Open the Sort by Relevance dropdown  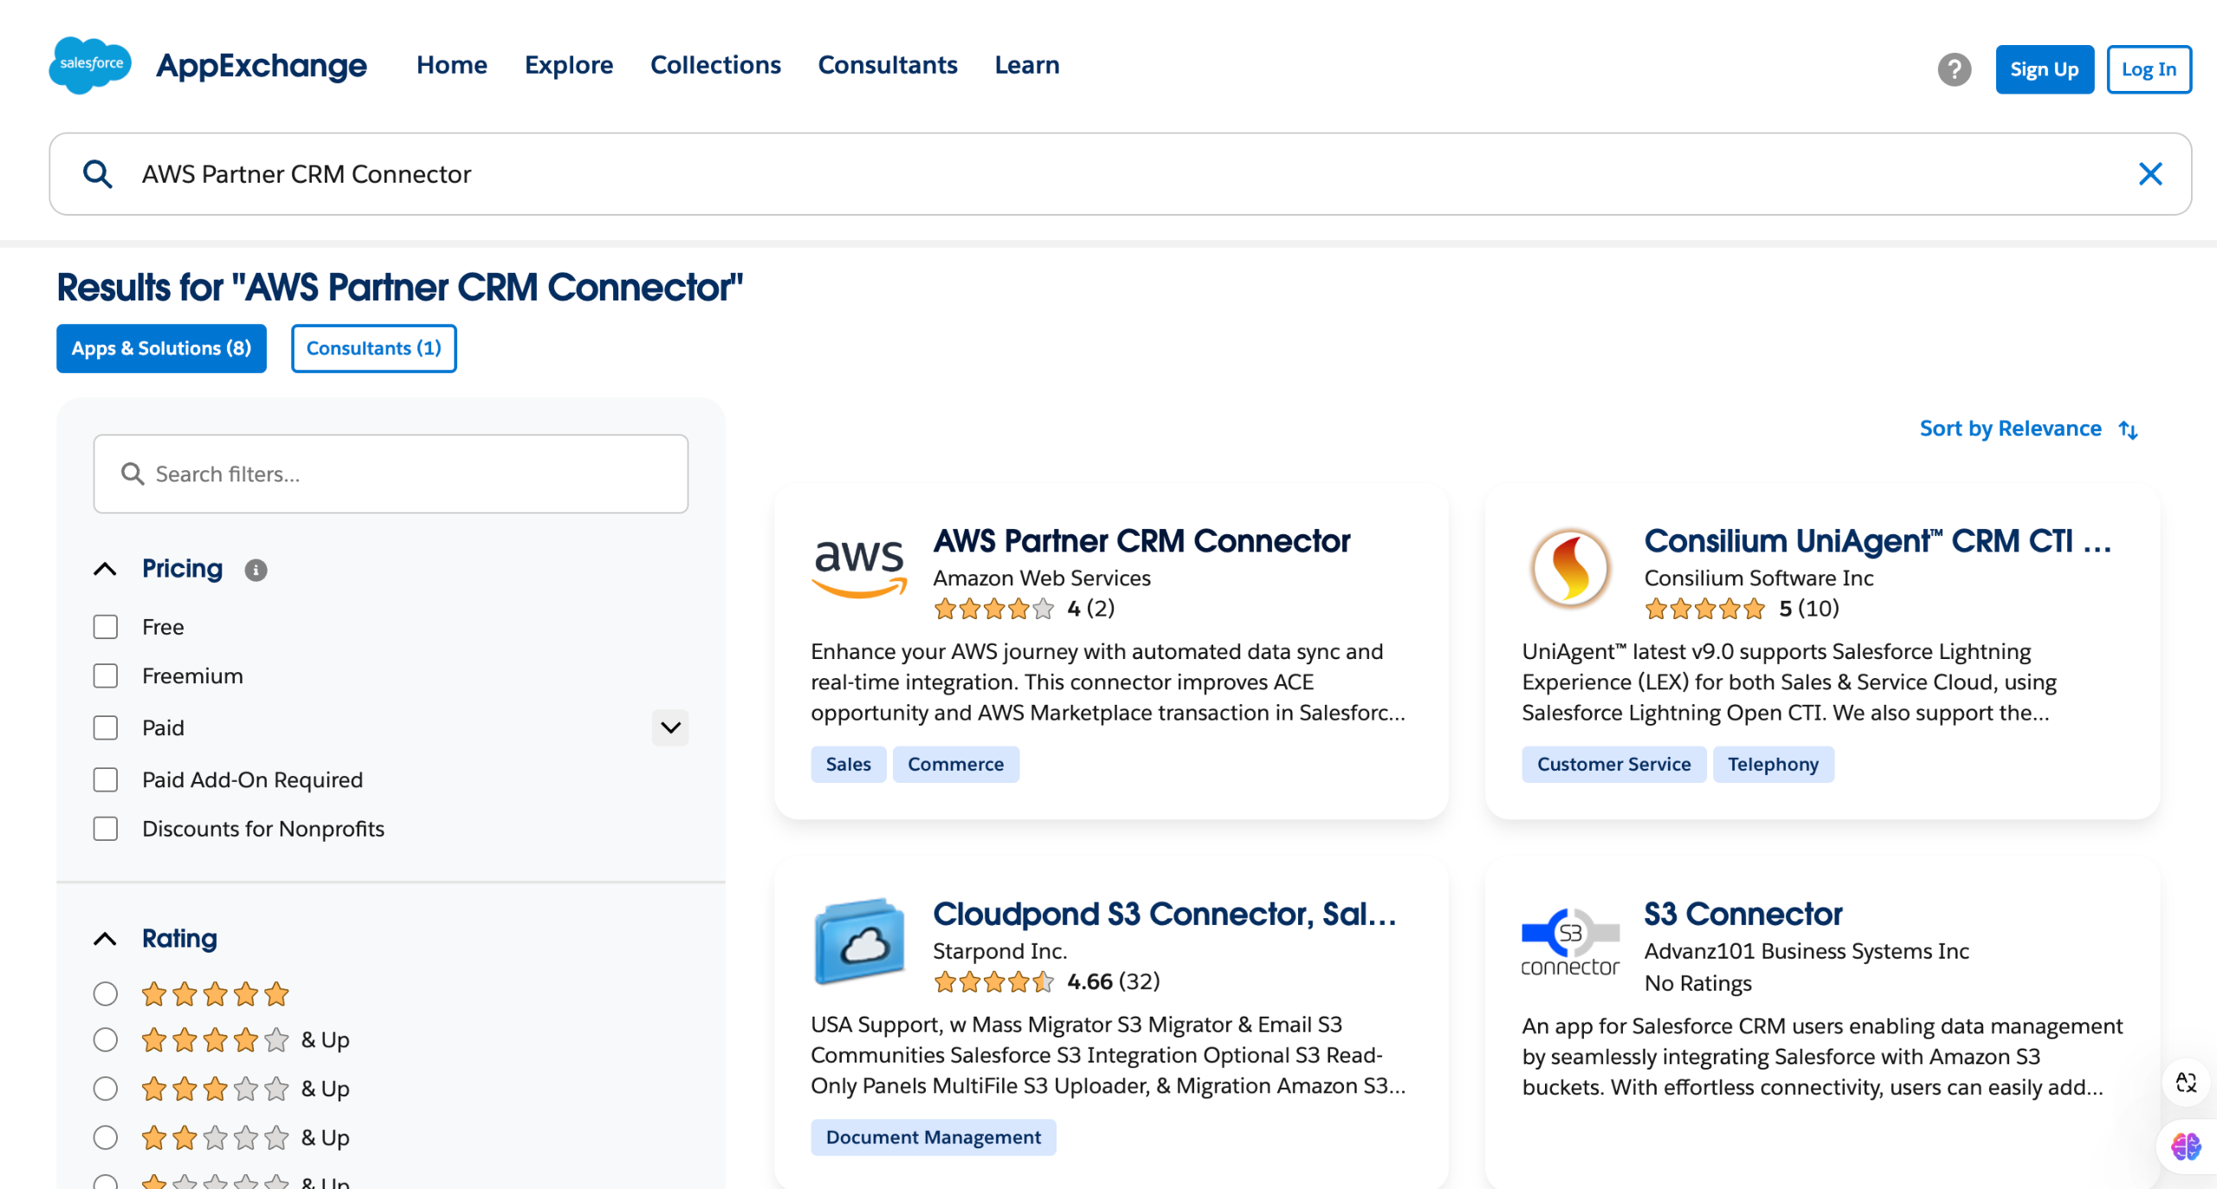(2026, 429)
